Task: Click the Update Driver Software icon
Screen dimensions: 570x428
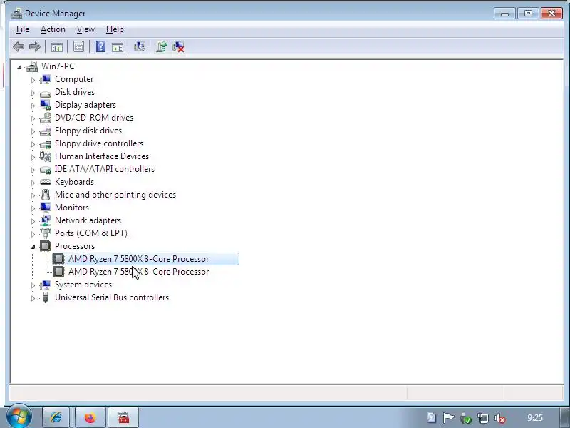Action: (162, 46)
